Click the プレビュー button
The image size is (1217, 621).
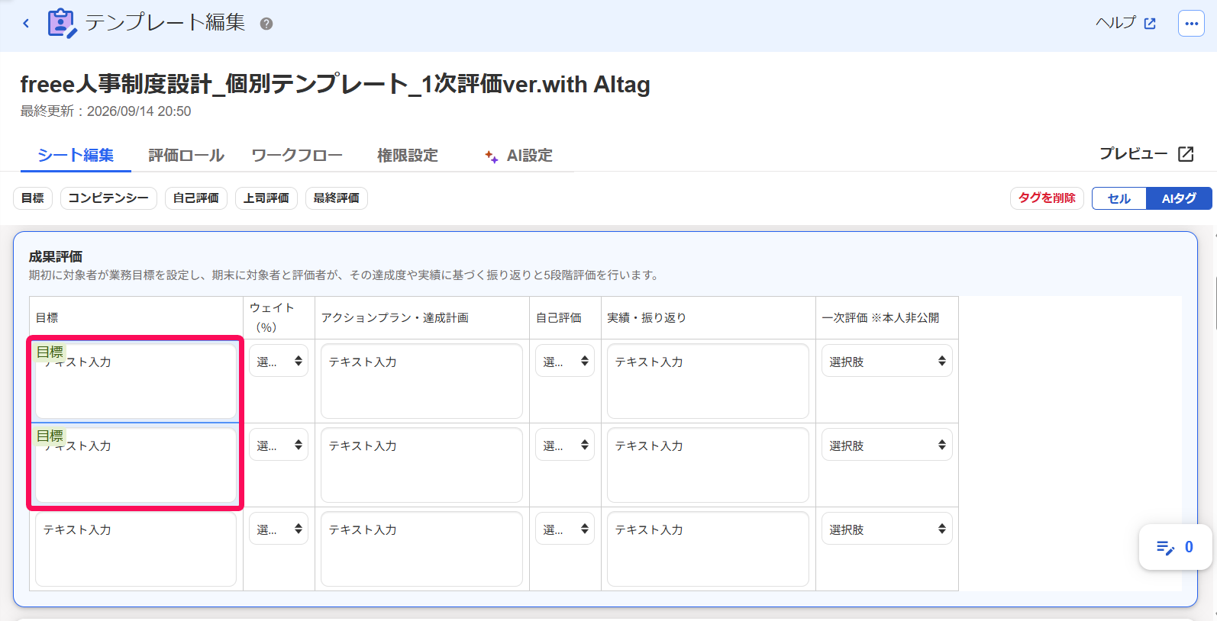(1146, 153)
